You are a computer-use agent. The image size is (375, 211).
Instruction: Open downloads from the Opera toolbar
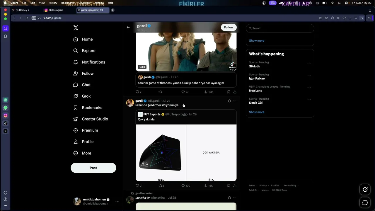point(350,18)
